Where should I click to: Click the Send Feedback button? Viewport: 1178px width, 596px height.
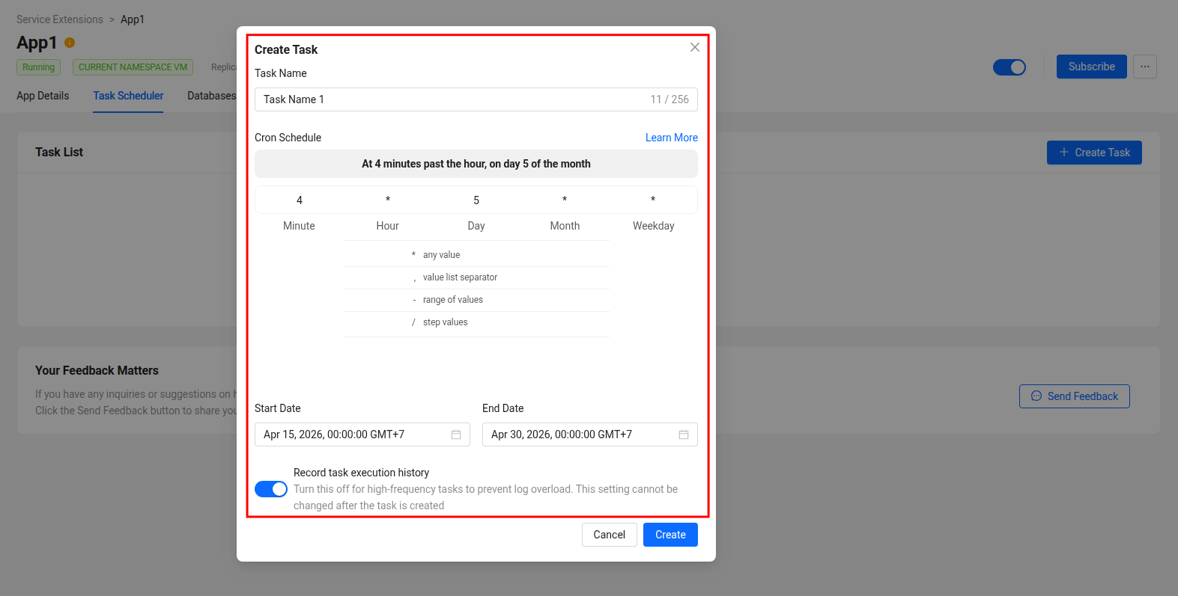pyautogui.click(x=1075, y=396)
